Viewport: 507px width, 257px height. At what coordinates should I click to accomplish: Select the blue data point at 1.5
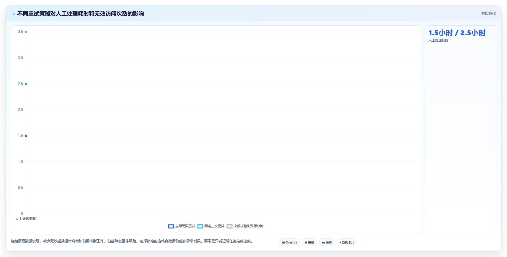click(x=26, y=136)
